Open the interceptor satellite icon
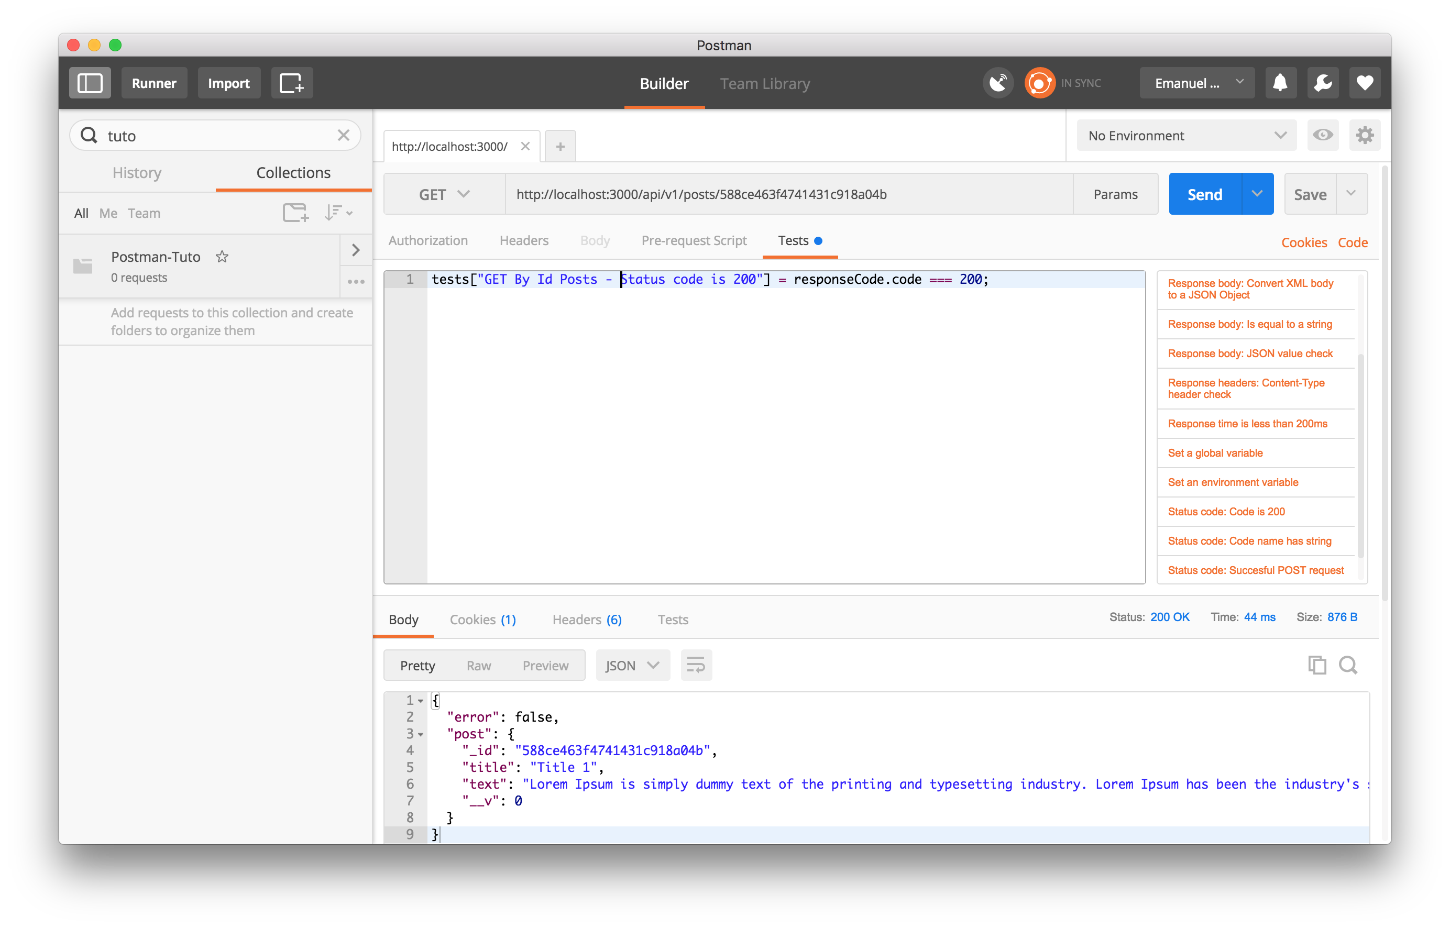Screen dimensions: 1450x928 [997, 83]
